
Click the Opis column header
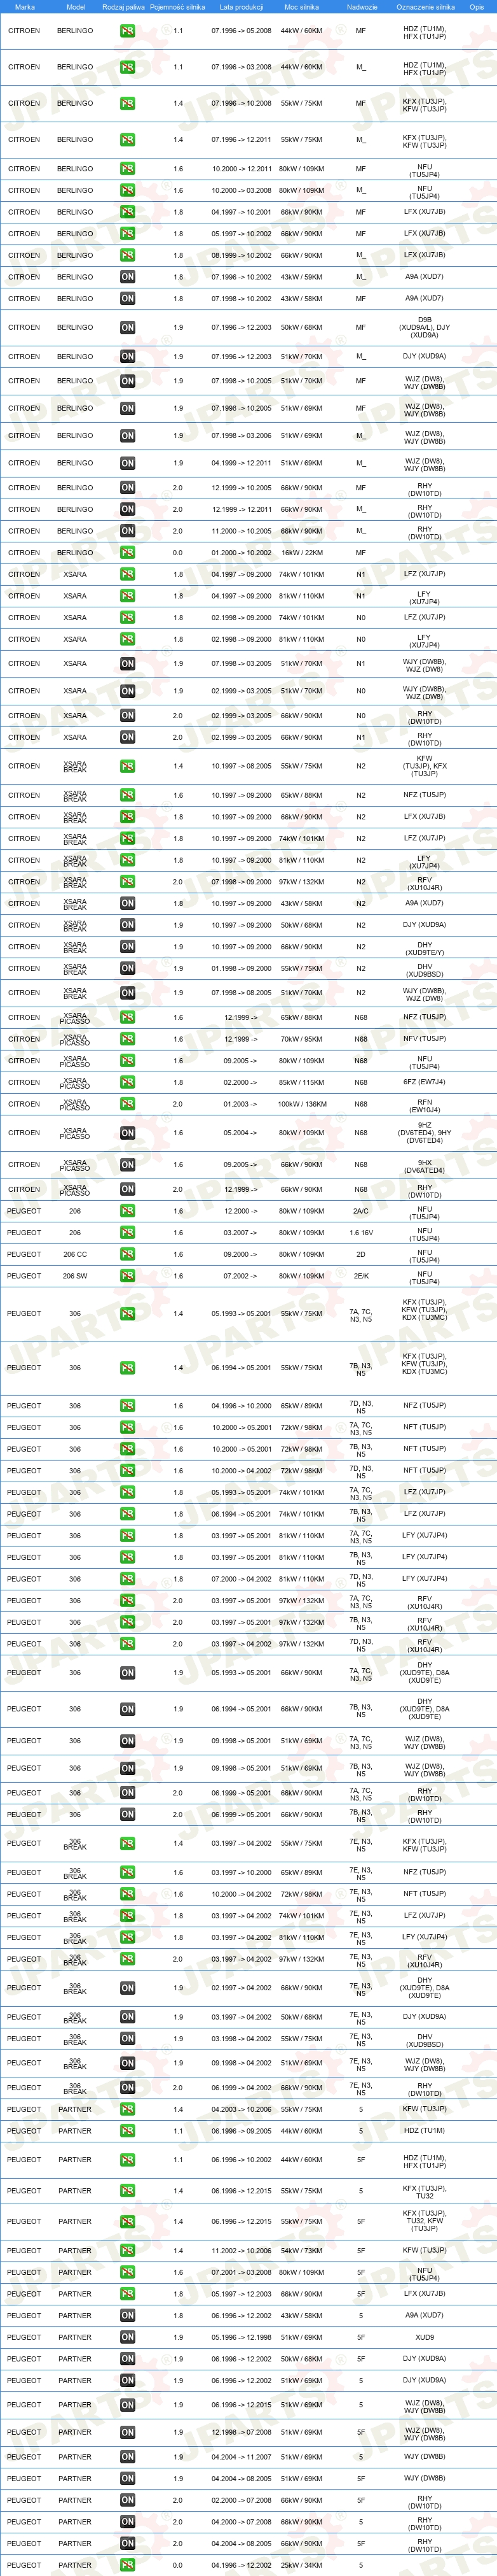click(477, 7)
